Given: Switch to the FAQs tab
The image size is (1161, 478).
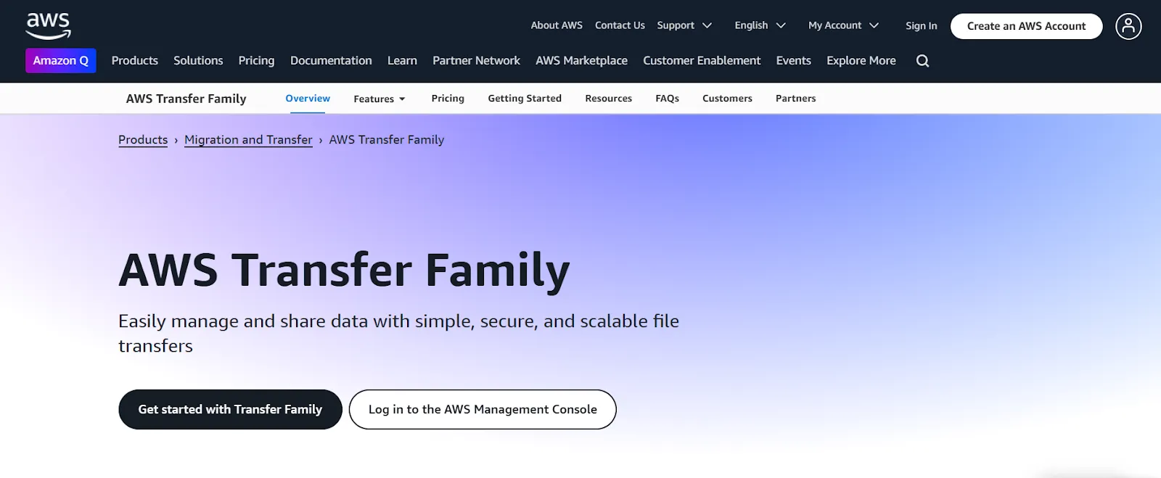Looking at the screenshot, I should (x=667, y=99).
